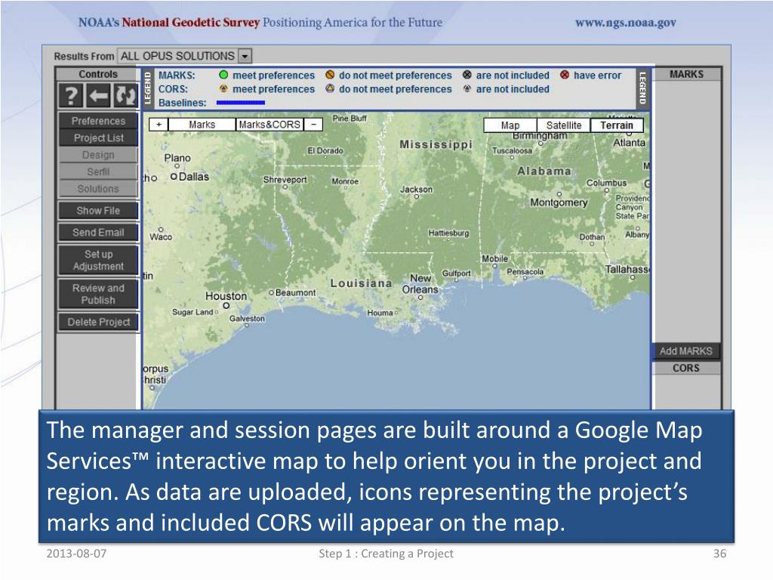Click New Orleans on the map
773x580 pixels.
[x=419, y=284]
